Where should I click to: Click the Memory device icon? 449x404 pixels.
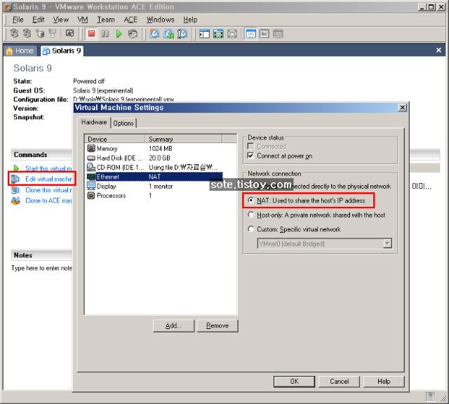pos(91,148)
